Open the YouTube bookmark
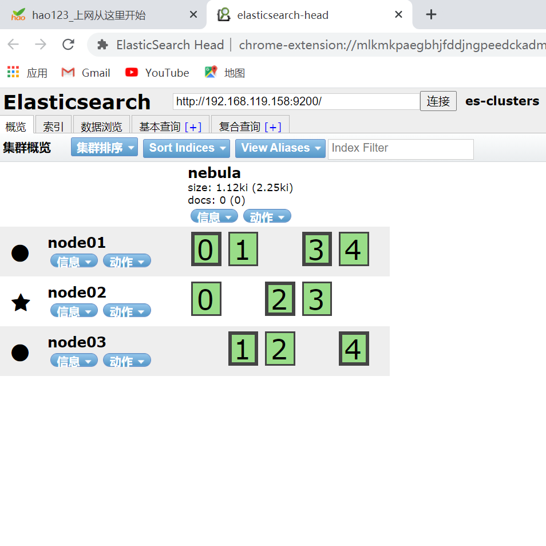This screenshot has height=546, width=546. [157, 73]
